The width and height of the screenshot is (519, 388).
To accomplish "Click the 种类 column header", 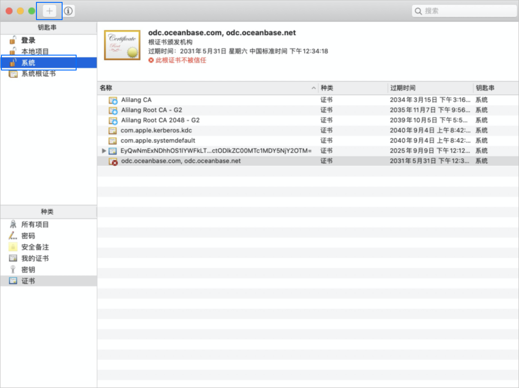I will pyautogui.click(x=353, y=88).
